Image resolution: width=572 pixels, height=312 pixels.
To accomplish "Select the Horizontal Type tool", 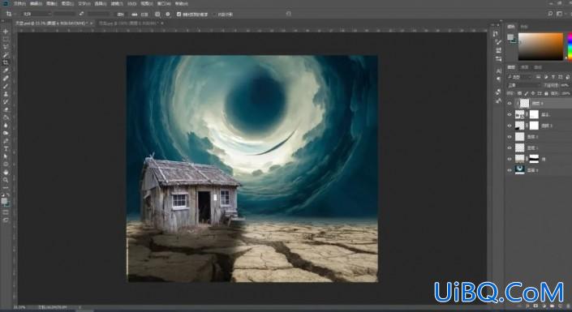I will (6, 148).
